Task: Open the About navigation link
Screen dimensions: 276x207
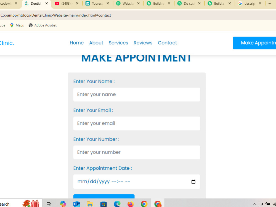Action: [x=96, y=43]
